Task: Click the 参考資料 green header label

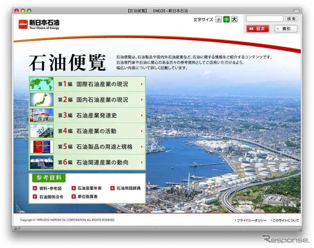Action: pyautogui.click(x=49, y=178)
